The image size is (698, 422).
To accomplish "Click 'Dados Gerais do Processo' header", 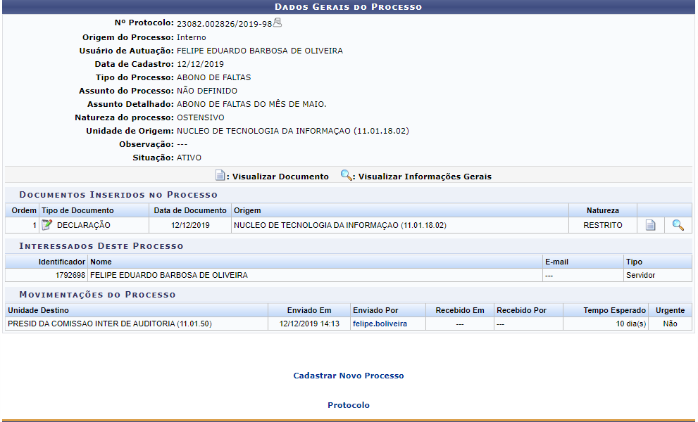I will pyautogui.click(x=348, y=6).
